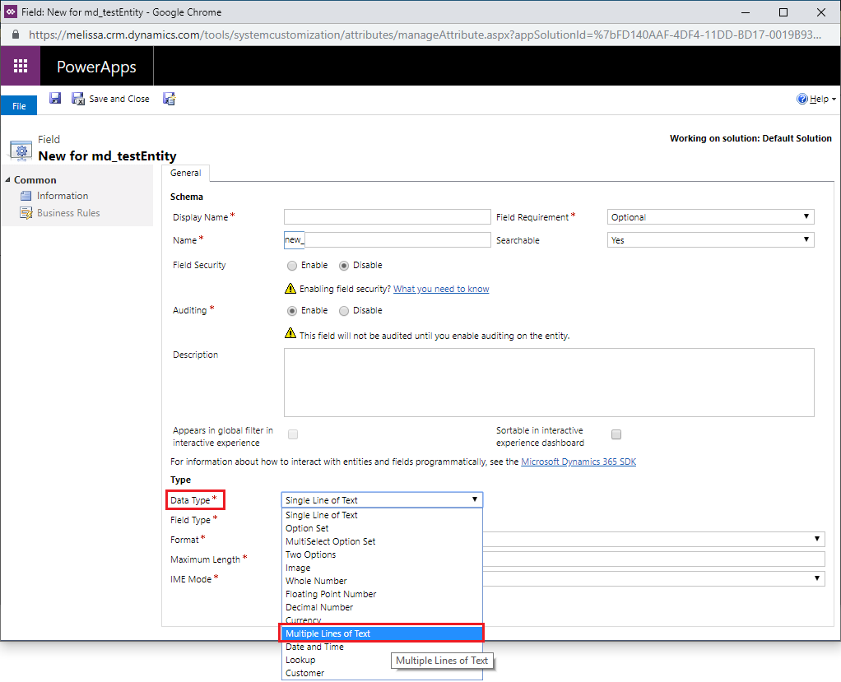The height and width of the screenshot is (682, 841).
Task: Open the What you need to know link
Action: [441, 289]
